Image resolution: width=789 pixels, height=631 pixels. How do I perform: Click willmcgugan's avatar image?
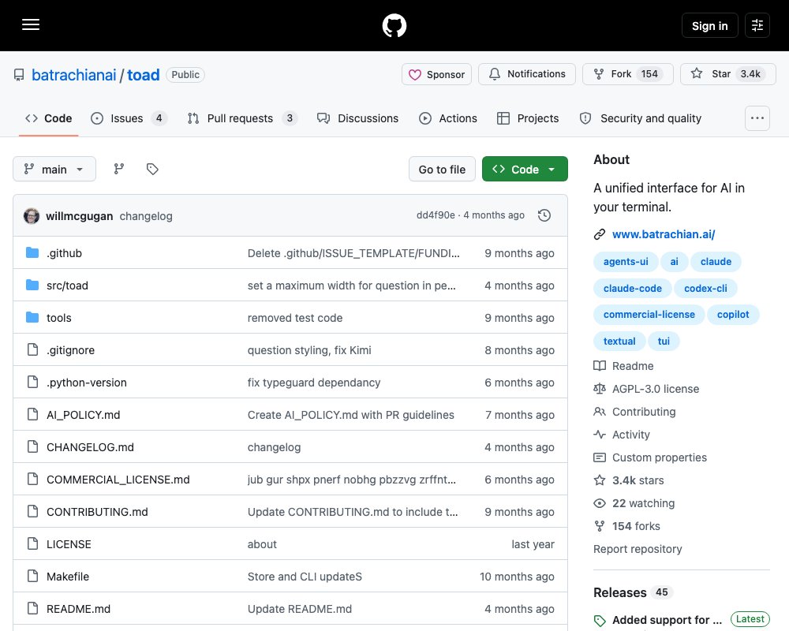[32, 216]
